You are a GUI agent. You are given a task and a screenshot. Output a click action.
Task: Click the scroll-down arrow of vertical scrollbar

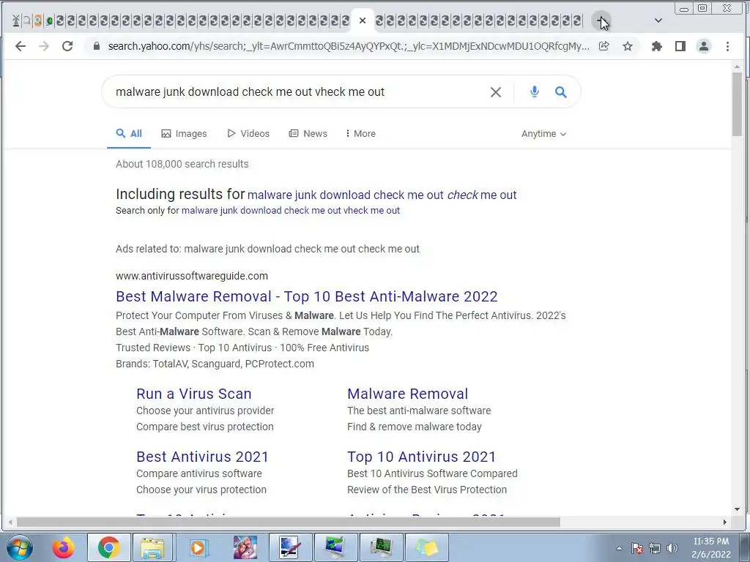click(737, 509)
